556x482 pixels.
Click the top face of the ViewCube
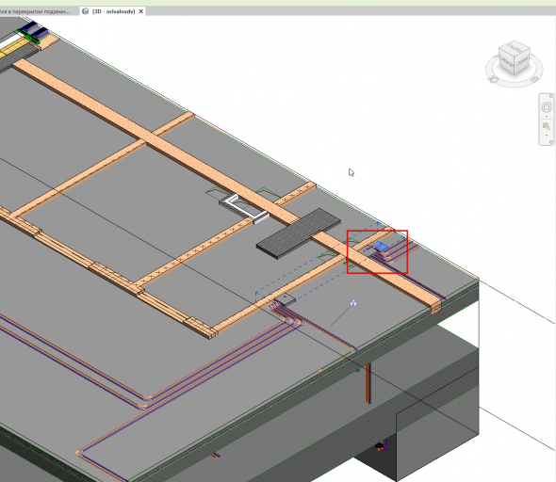[515, 47]
